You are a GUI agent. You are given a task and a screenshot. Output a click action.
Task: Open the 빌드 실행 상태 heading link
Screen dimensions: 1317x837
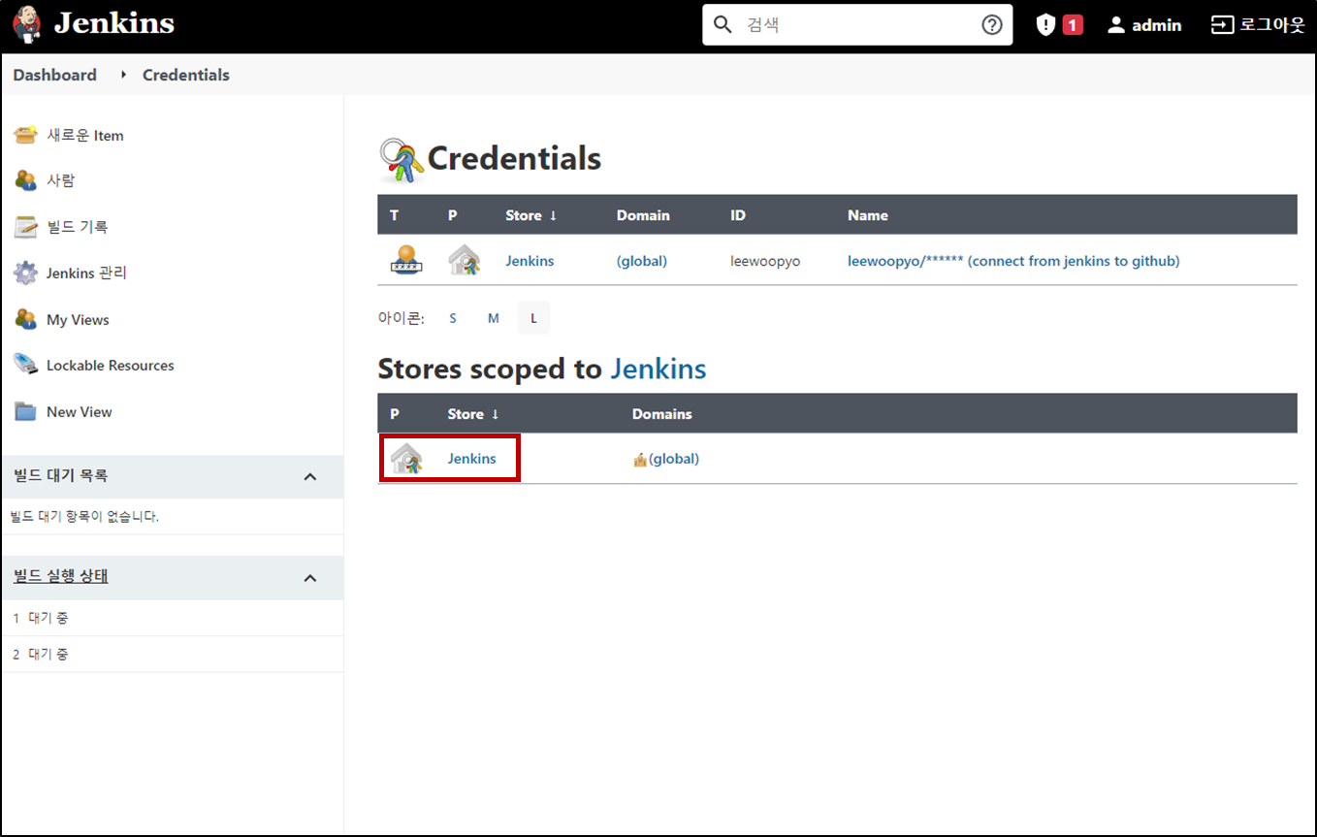click(61, 576)
